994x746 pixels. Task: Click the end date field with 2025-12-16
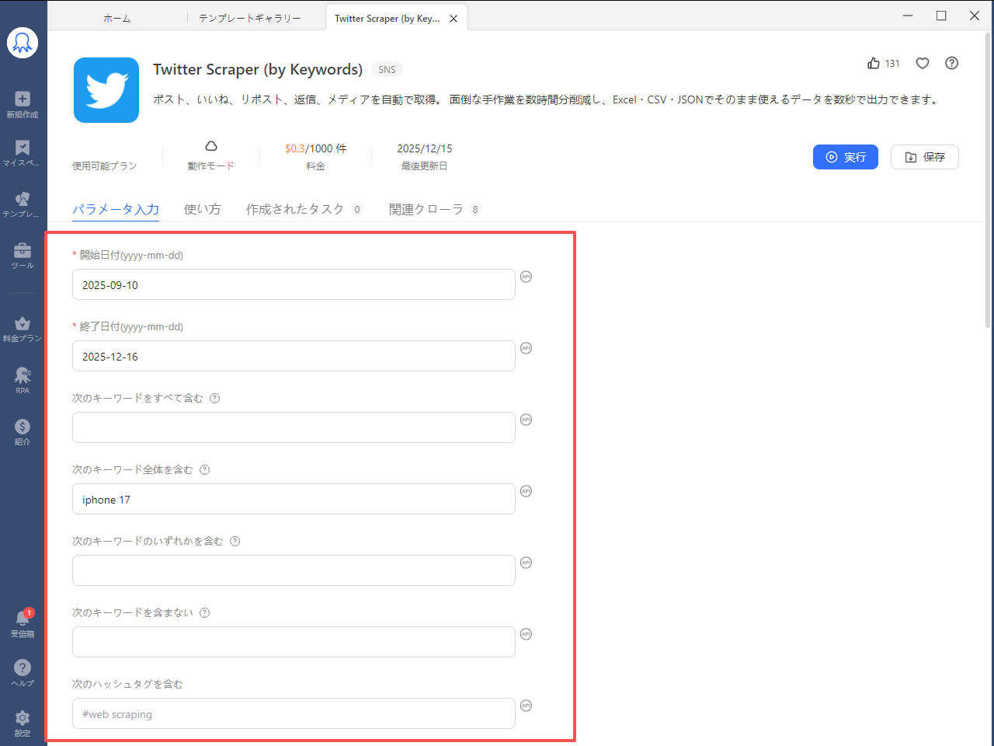tap(294, 357)
